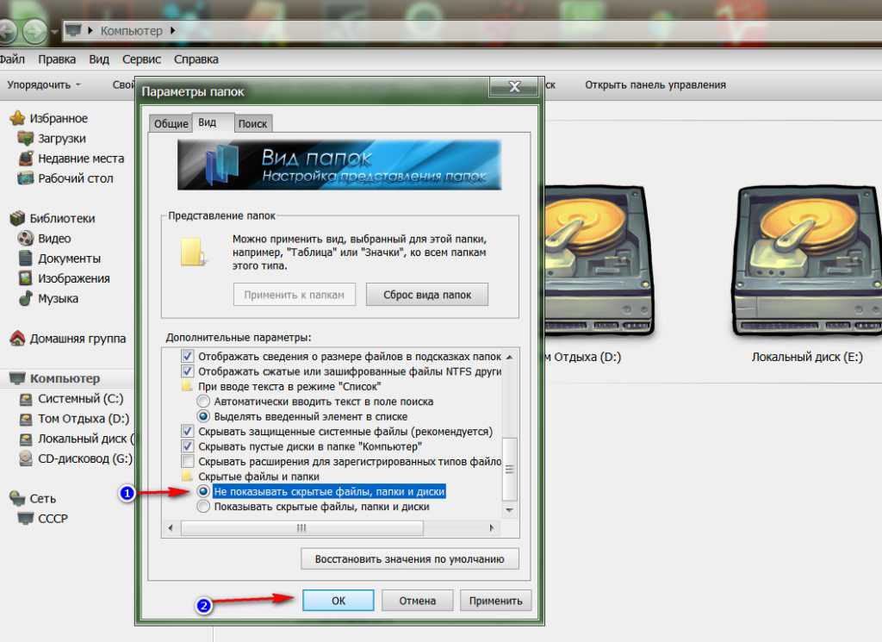Select Показывать скрытые файлы, папки и диски

(x=203, y=507)
